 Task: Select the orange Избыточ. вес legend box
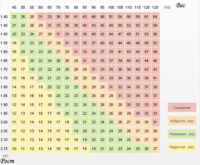click(x=182, y=121)
